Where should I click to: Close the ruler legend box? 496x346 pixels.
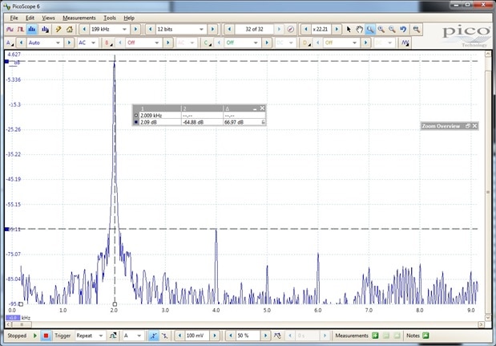coord(262,108)
